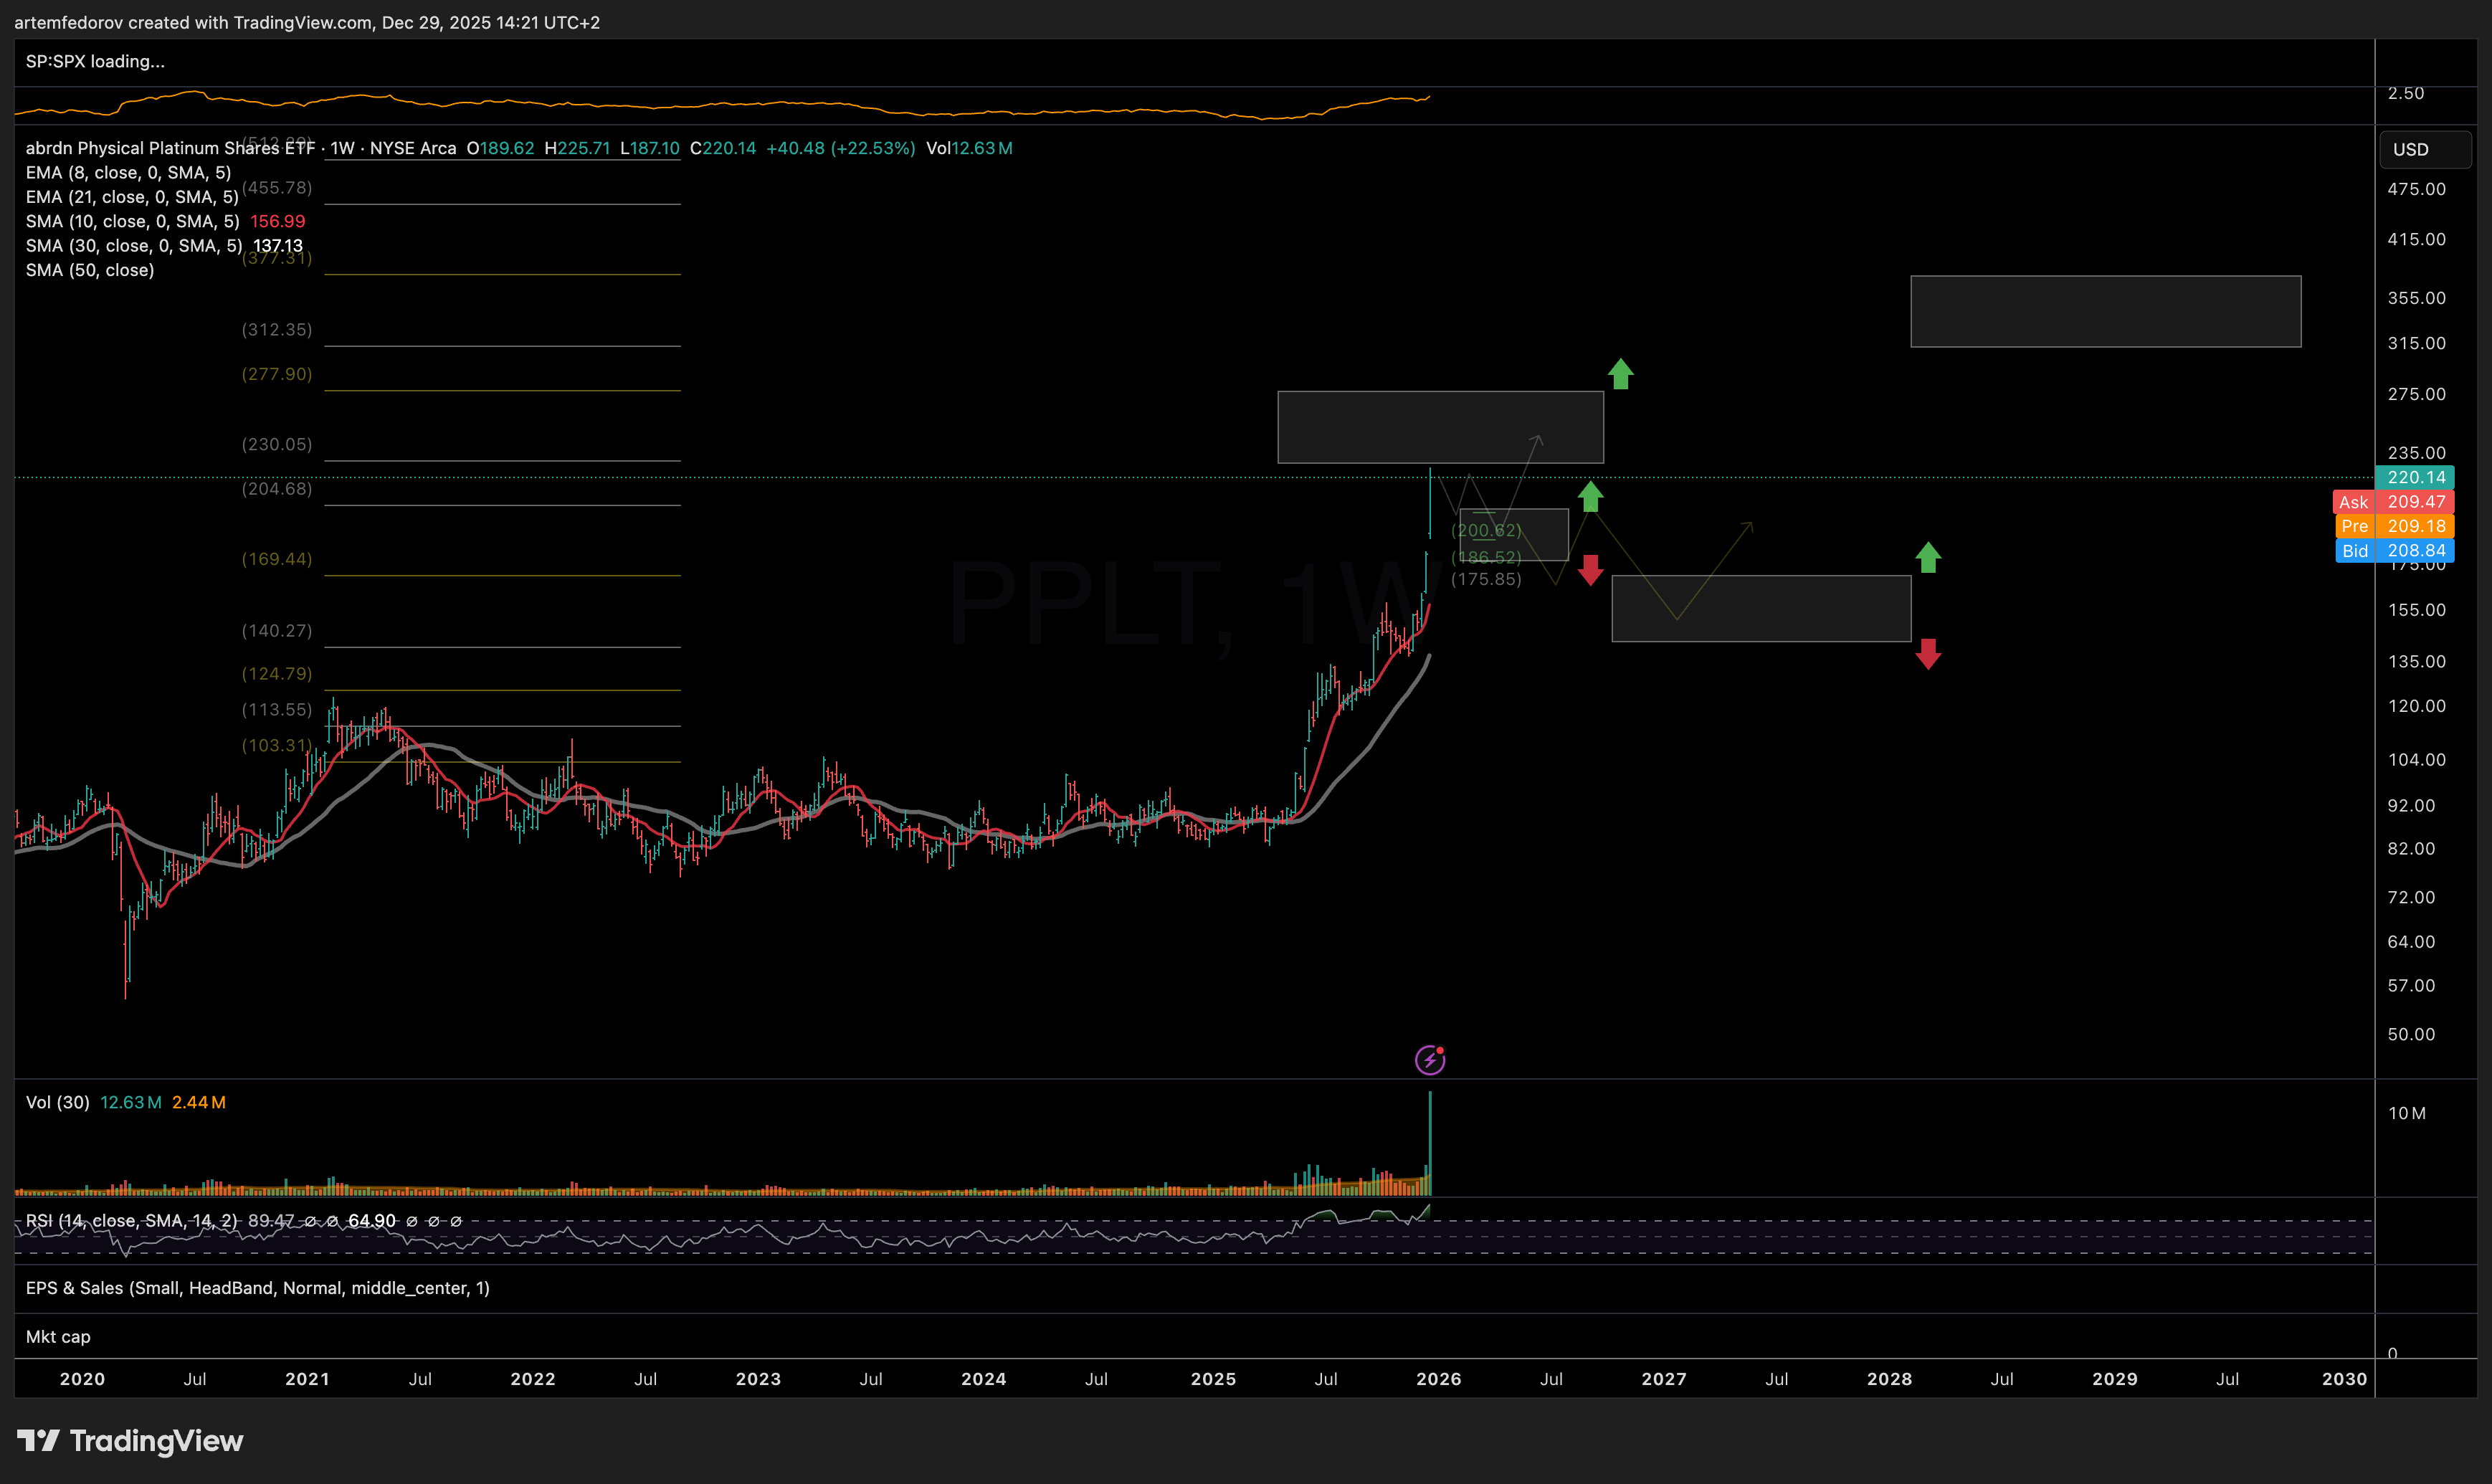Click the 220.14 current price label

click(2415, 478)
